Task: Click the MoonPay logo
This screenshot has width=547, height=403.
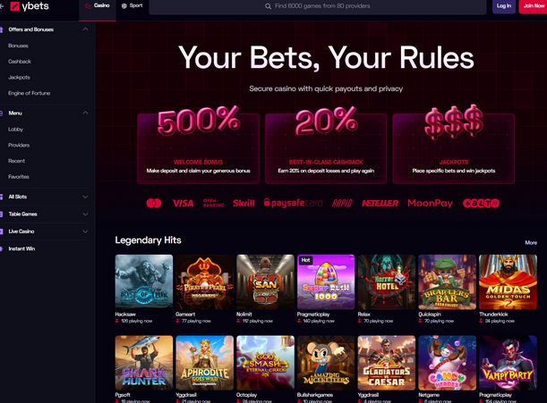Action: pyautogui.click(x=430, y=203)
